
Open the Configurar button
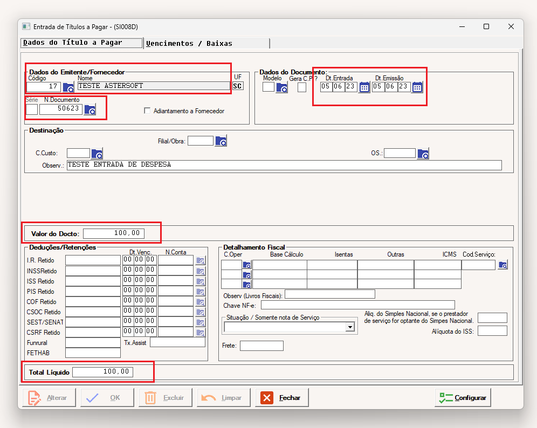pos(463,397)
